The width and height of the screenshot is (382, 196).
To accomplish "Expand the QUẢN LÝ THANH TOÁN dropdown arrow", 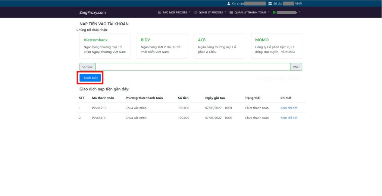I will click(269, 12).
